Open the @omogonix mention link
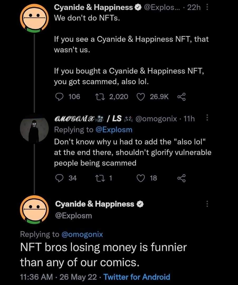The height and width of the screenshot is (285, 238). (x=82, y=234)
